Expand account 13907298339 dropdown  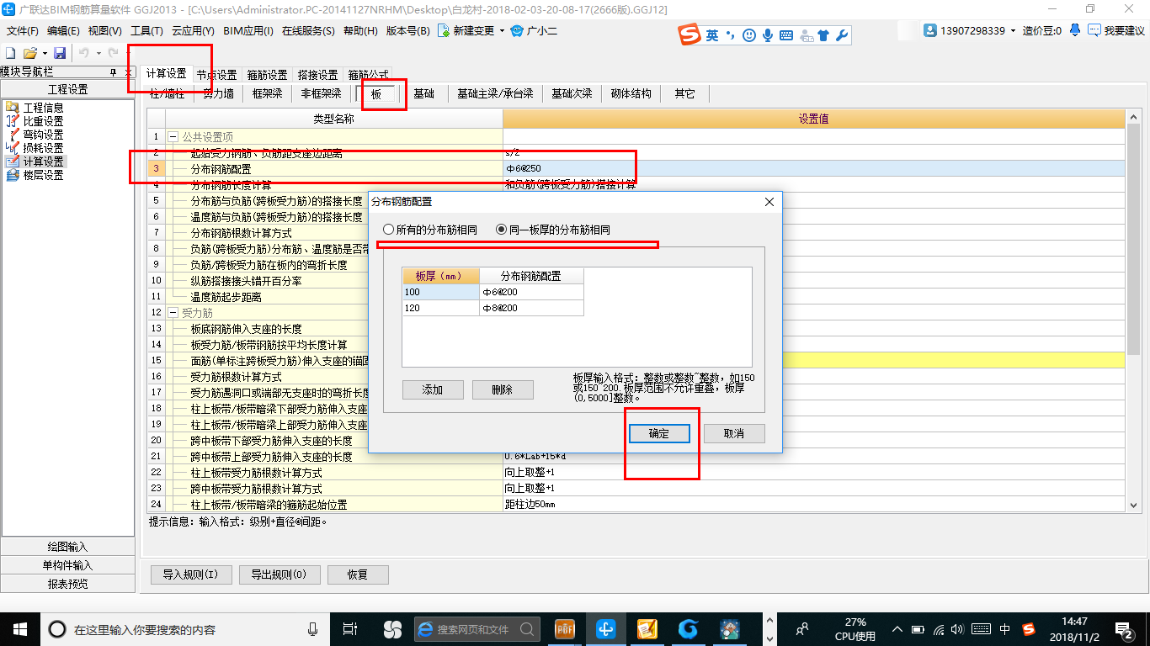[x=1013, y=30]
